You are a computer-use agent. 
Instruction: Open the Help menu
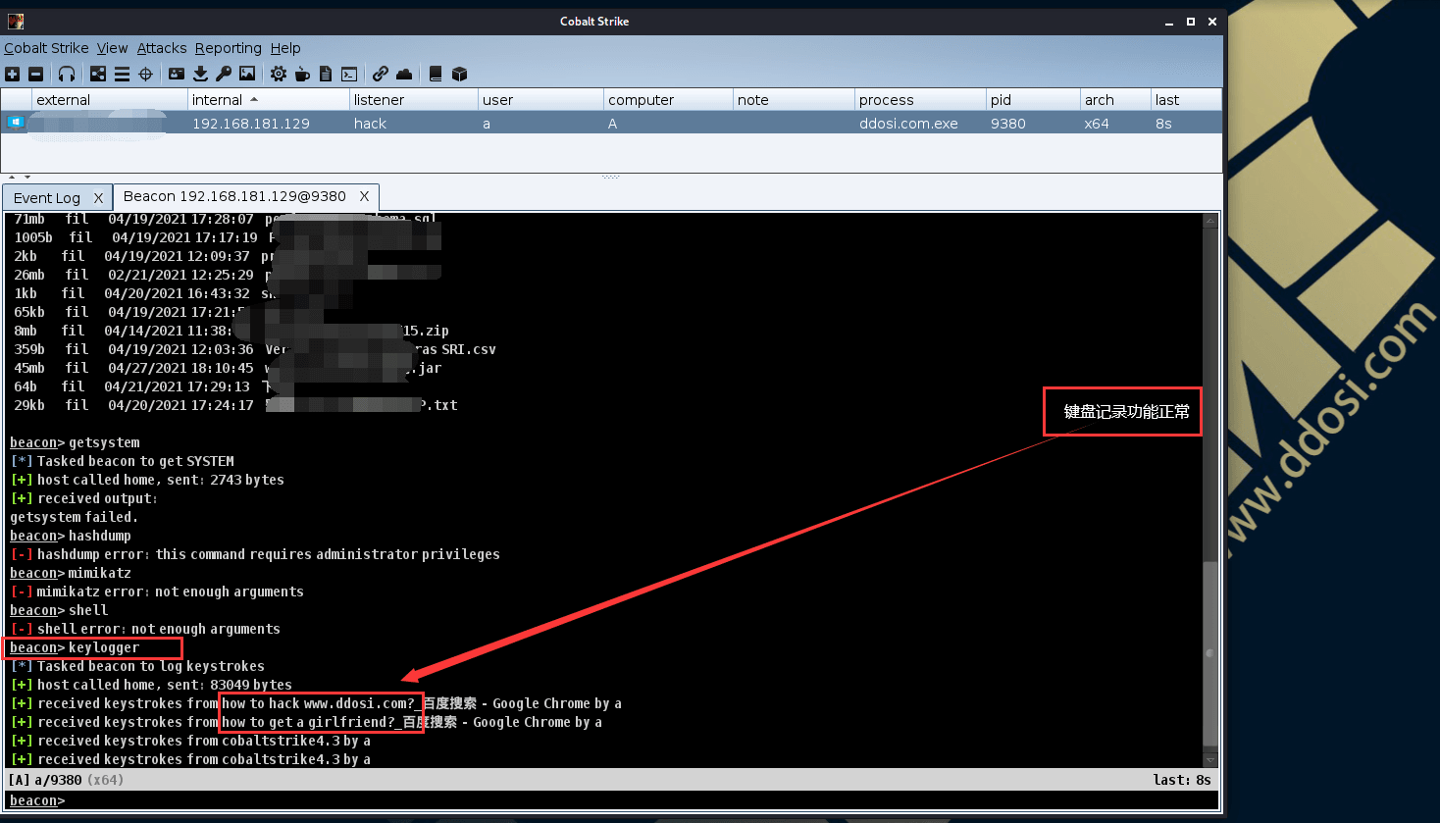[x=285, y=48]
